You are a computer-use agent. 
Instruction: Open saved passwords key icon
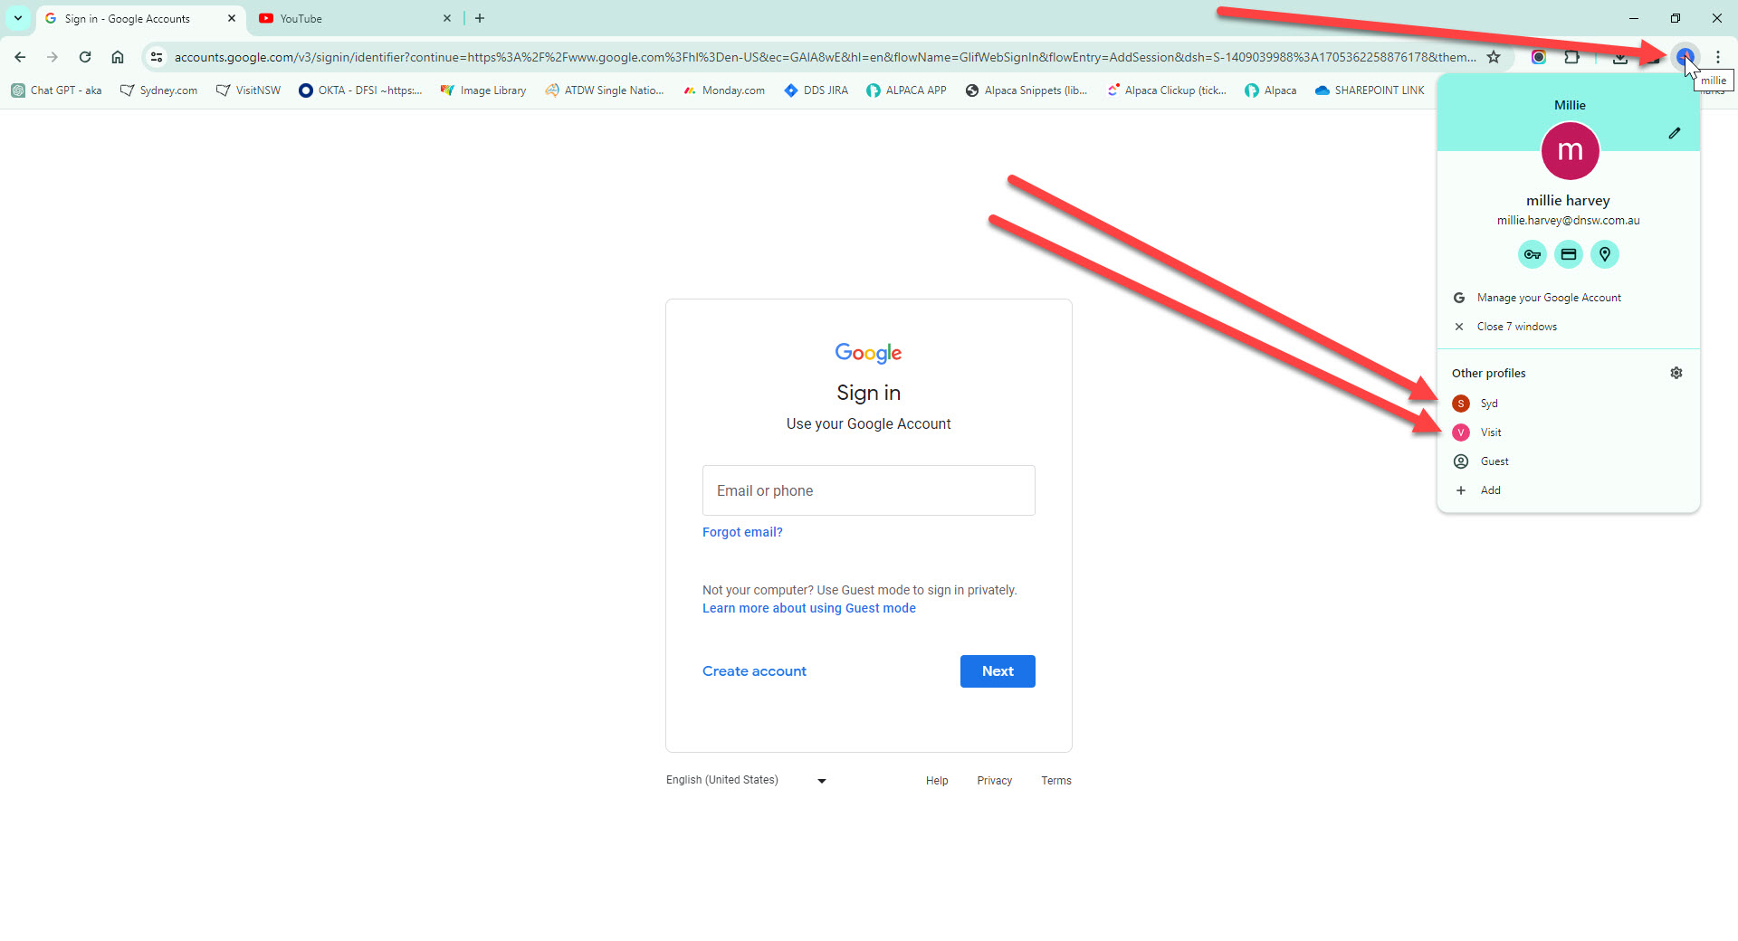pyautogui.click(x=1533, y=254)
